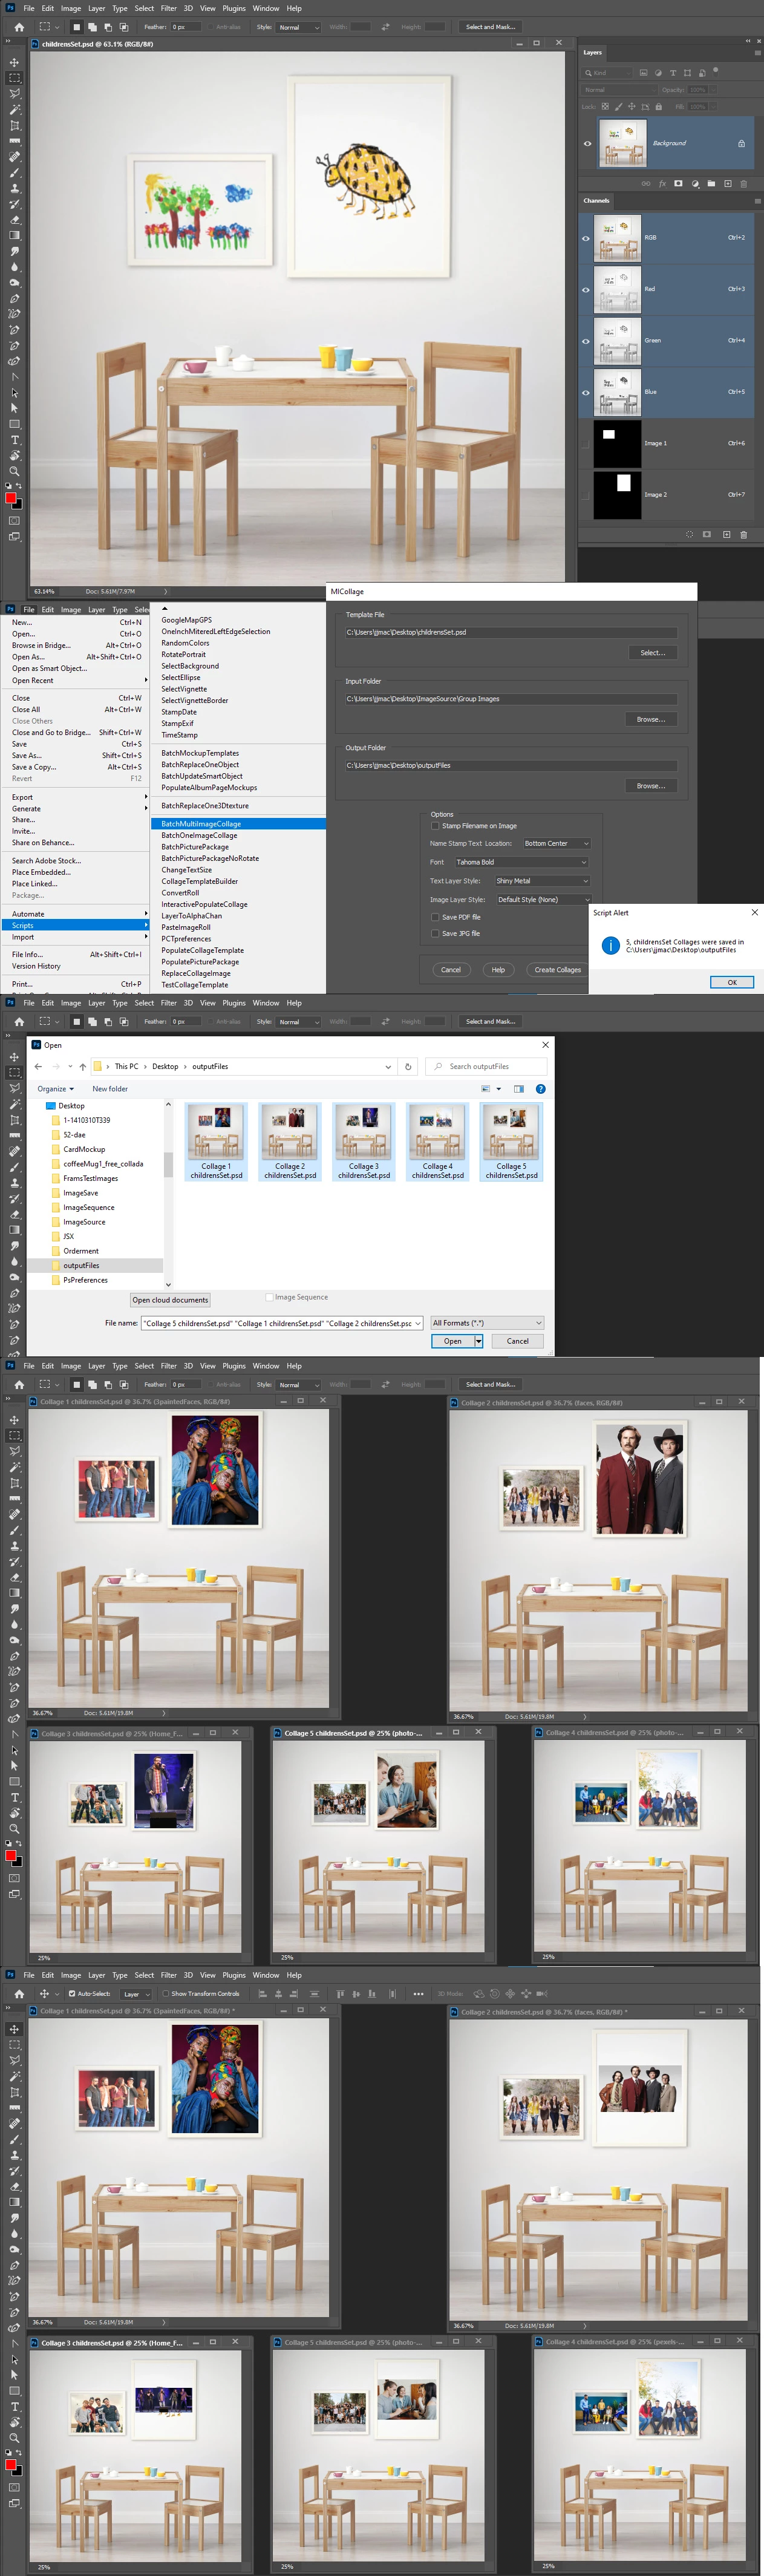Expand the Organize dropdown in Open dialog

pyautogui.click(x=55, y=1089)
